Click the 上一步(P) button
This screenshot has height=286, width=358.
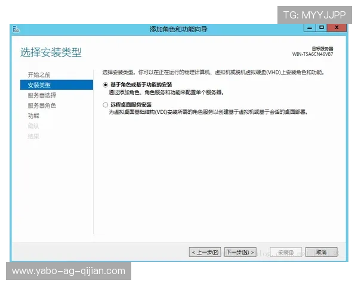205,252
